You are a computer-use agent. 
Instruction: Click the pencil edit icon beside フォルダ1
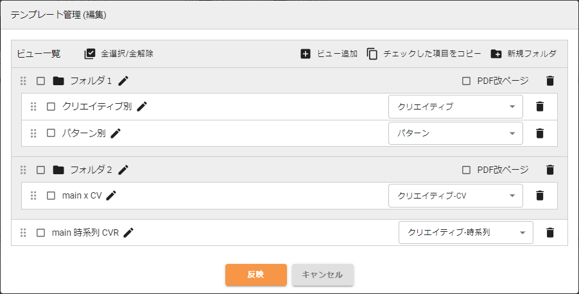[123, 81]
